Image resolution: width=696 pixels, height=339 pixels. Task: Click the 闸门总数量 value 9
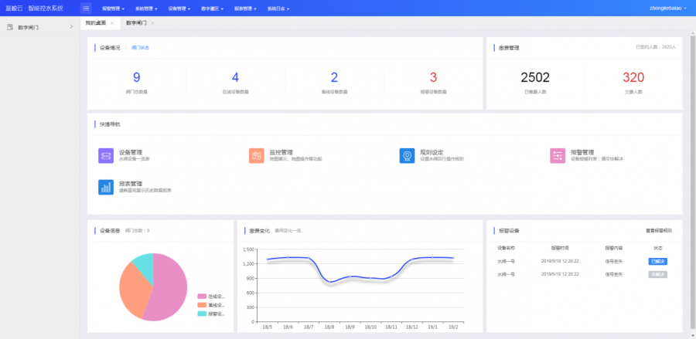(x=137, y=77)
